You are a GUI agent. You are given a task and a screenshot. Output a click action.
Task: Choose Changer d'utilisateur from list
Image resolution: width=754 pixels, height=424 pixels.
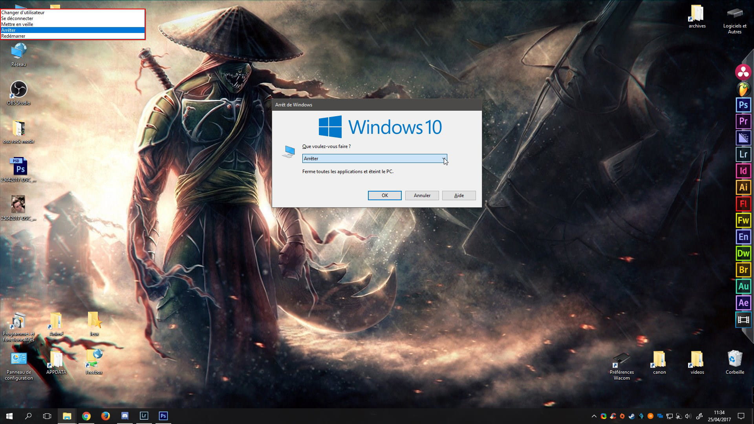tap(73, 13)
